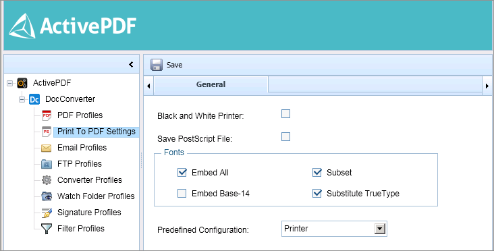Click the Predefined Configuration label

click(x=203, y=230)
